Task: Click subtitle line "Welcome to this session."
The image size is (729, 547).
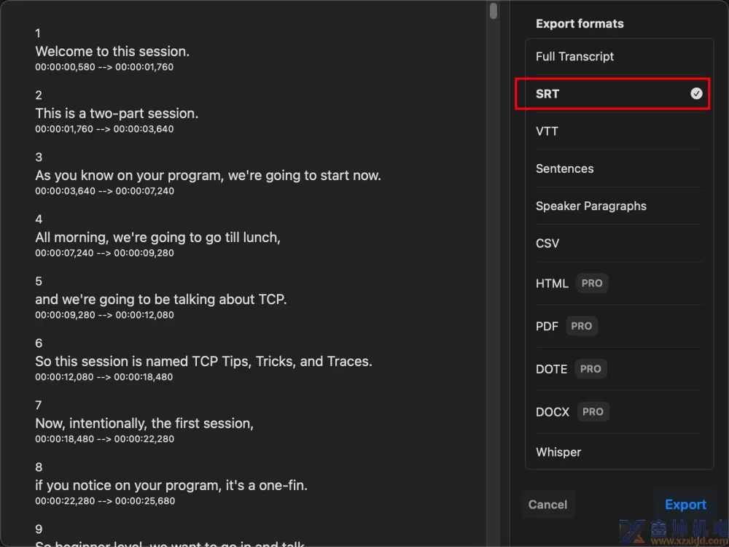Action: [x=112, y=52]
